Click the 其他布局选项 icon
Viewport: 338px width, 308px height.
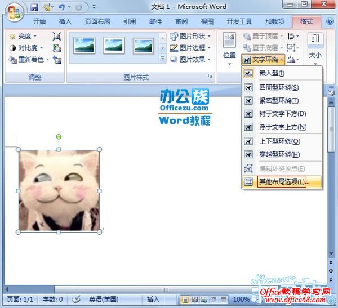click(x=248, y=182)
